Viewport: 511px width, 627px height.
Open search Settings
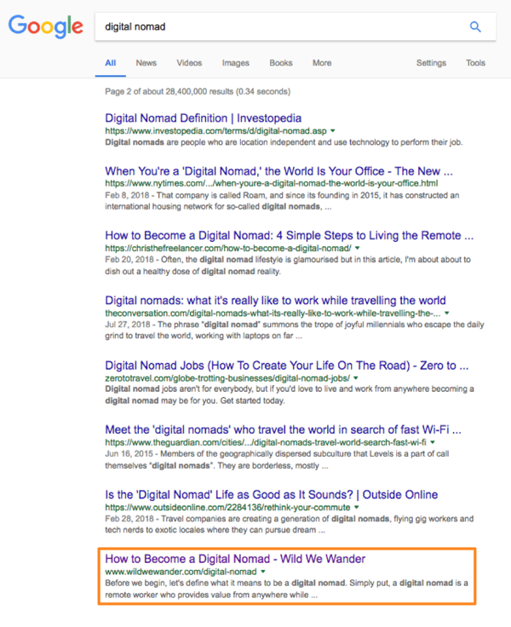click(x=431, y=63)
